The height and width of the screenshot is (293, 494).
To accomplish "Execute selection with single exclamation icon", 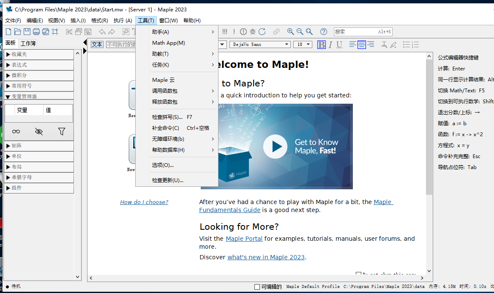I will click(x=234, y=32).
